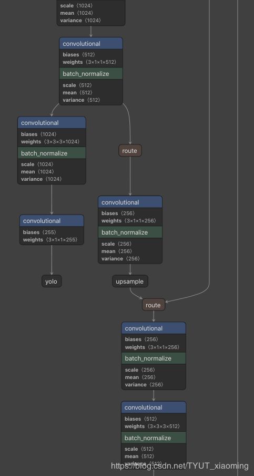254x476 pixels.
Task: Click biases 〈256〉 in node below lower route
Action: click(x=141, y=339)
